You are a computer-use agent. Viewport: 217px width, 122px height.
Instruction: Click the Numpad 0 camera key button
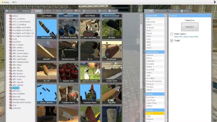coord(190,27)
